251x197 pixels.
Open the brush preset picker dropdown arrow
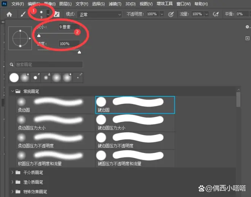[x=48, y=13]
